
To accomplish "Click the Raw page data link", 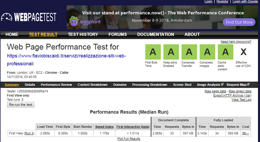I will [x=215, y=91].
